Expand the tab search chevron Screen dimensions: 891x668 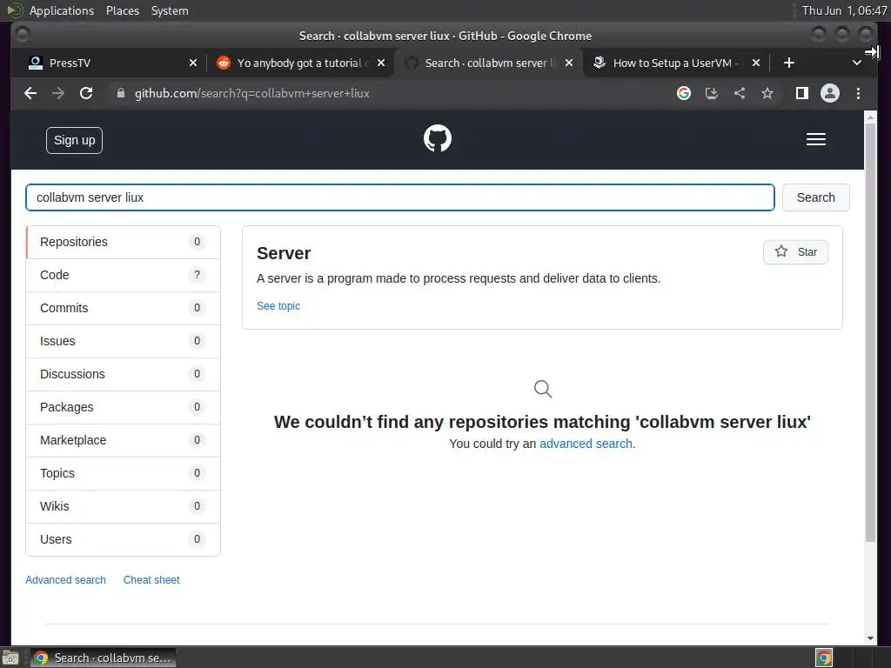pyautogui.click(x=857, y=63)
